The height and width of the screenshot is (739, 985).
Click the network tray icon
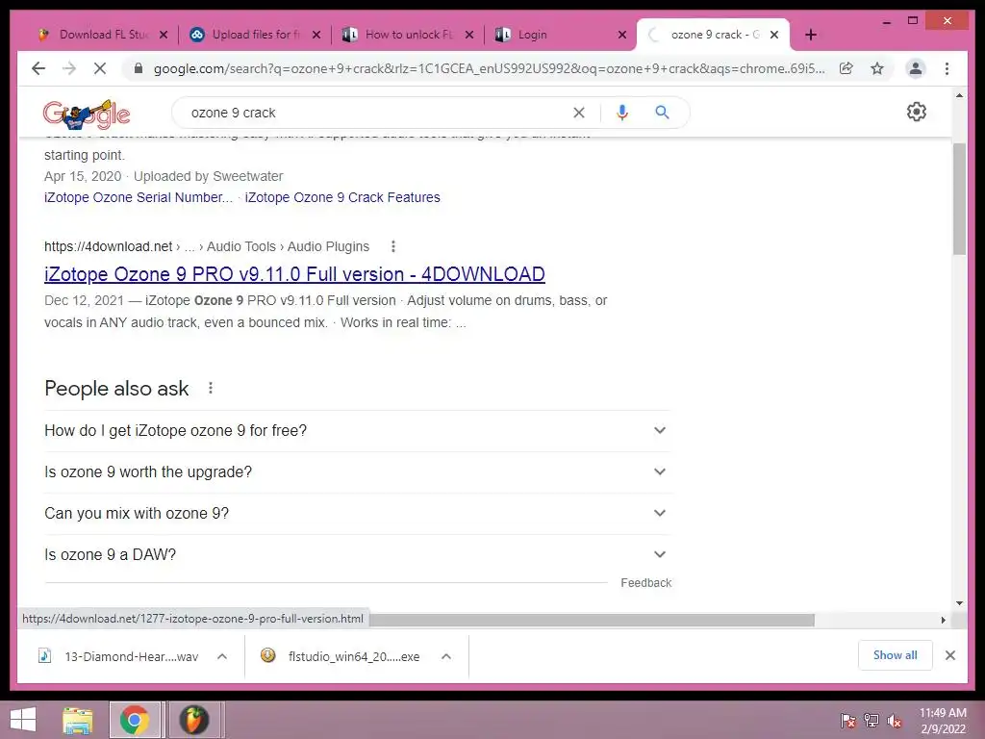coord(871,721)
